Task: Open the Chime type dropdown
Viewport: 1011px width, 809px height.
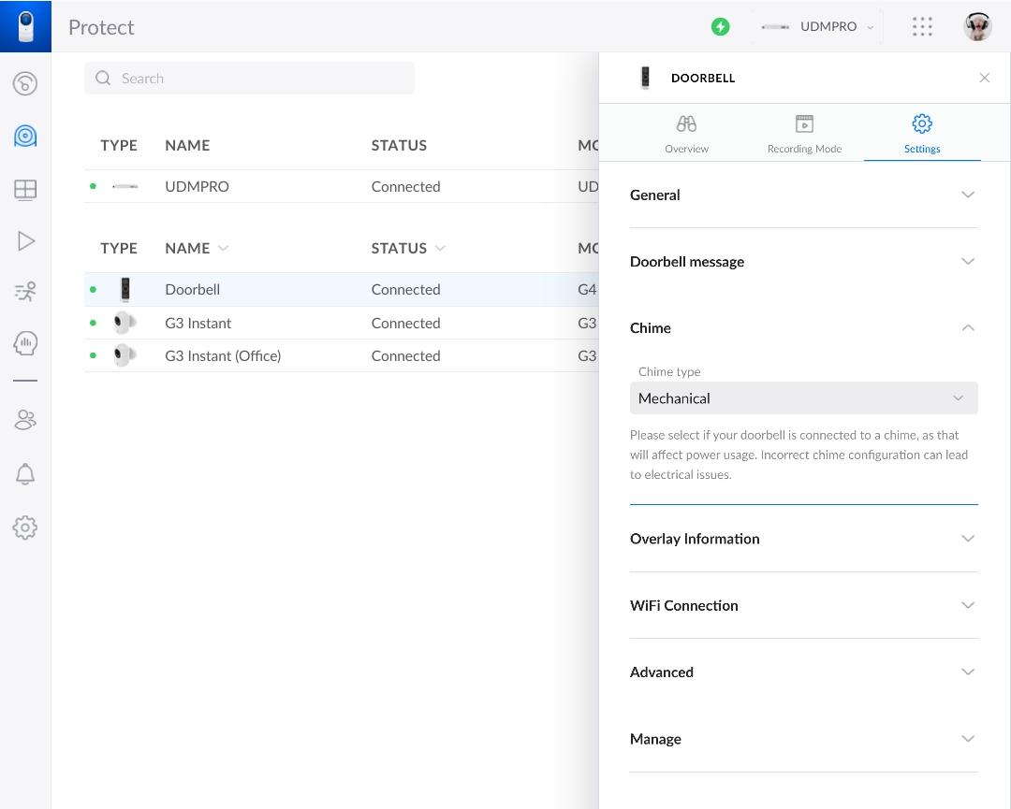Action: tap(803, 398)
